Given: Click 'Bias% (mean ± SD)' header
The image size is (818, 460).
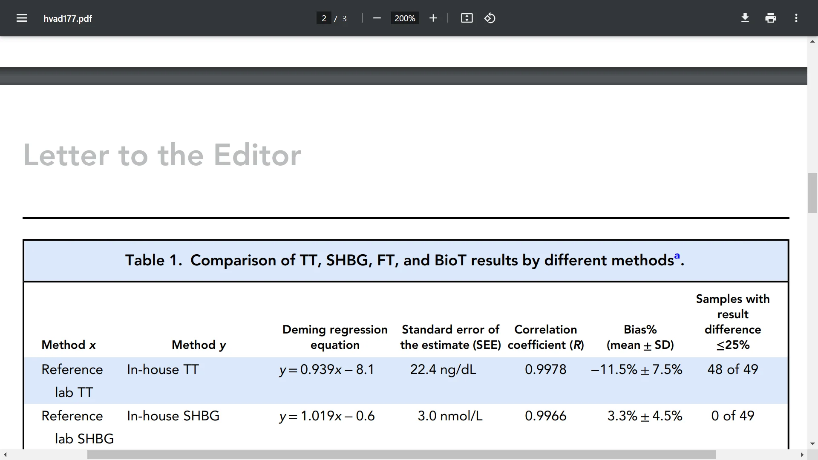Looking at the screenshot, I should pyautogui.click(x=640, y=337).
